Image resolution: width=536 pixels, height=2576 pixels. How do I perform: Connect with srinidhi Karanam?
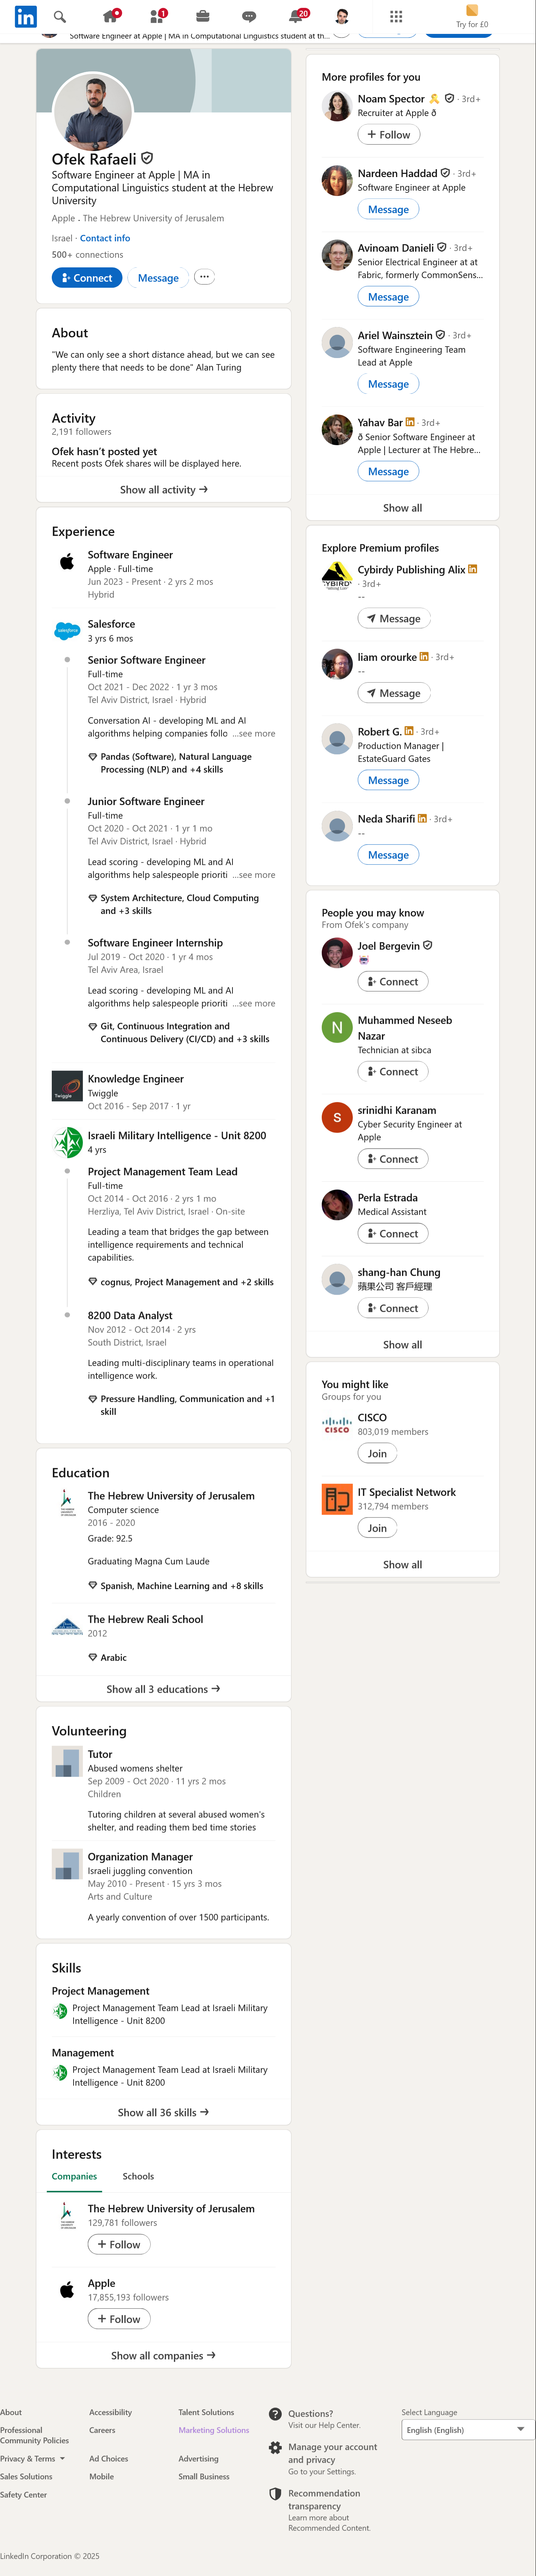[x=393, y=1159]
